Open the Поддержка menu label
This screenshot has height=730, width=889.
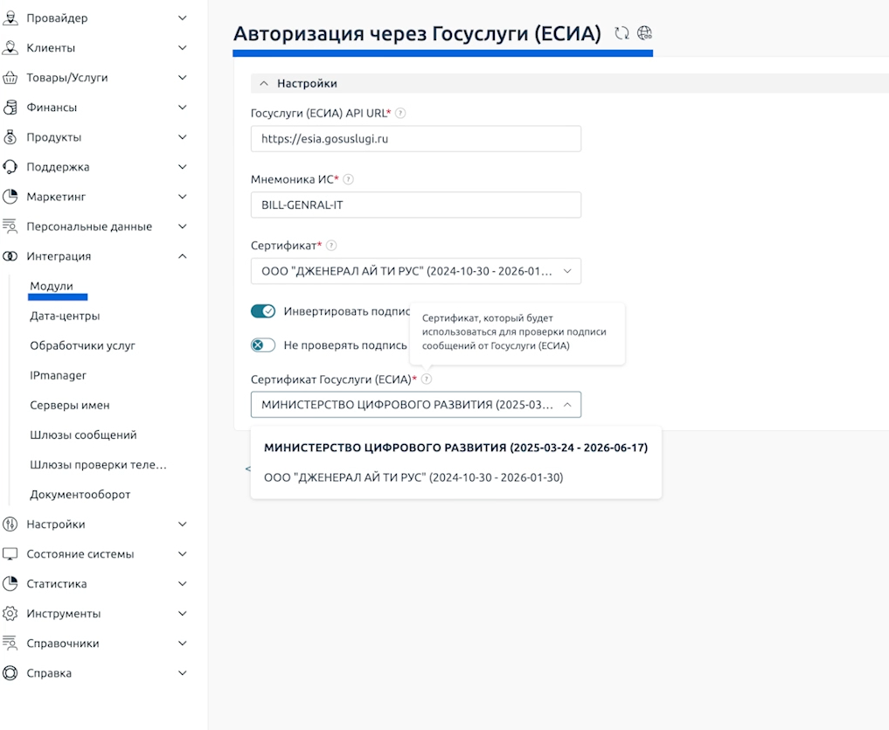tap(58, 167)
